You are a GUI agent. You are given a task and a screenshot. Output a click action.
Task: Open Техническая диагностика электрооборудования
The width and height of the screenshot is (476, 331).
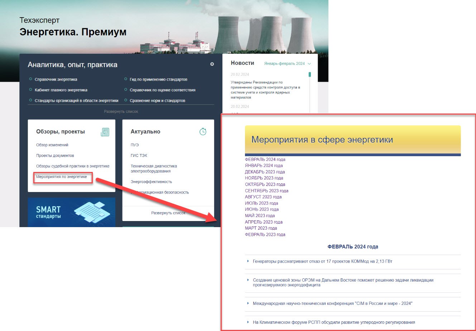pyautogui.click(x=154, y=169)
